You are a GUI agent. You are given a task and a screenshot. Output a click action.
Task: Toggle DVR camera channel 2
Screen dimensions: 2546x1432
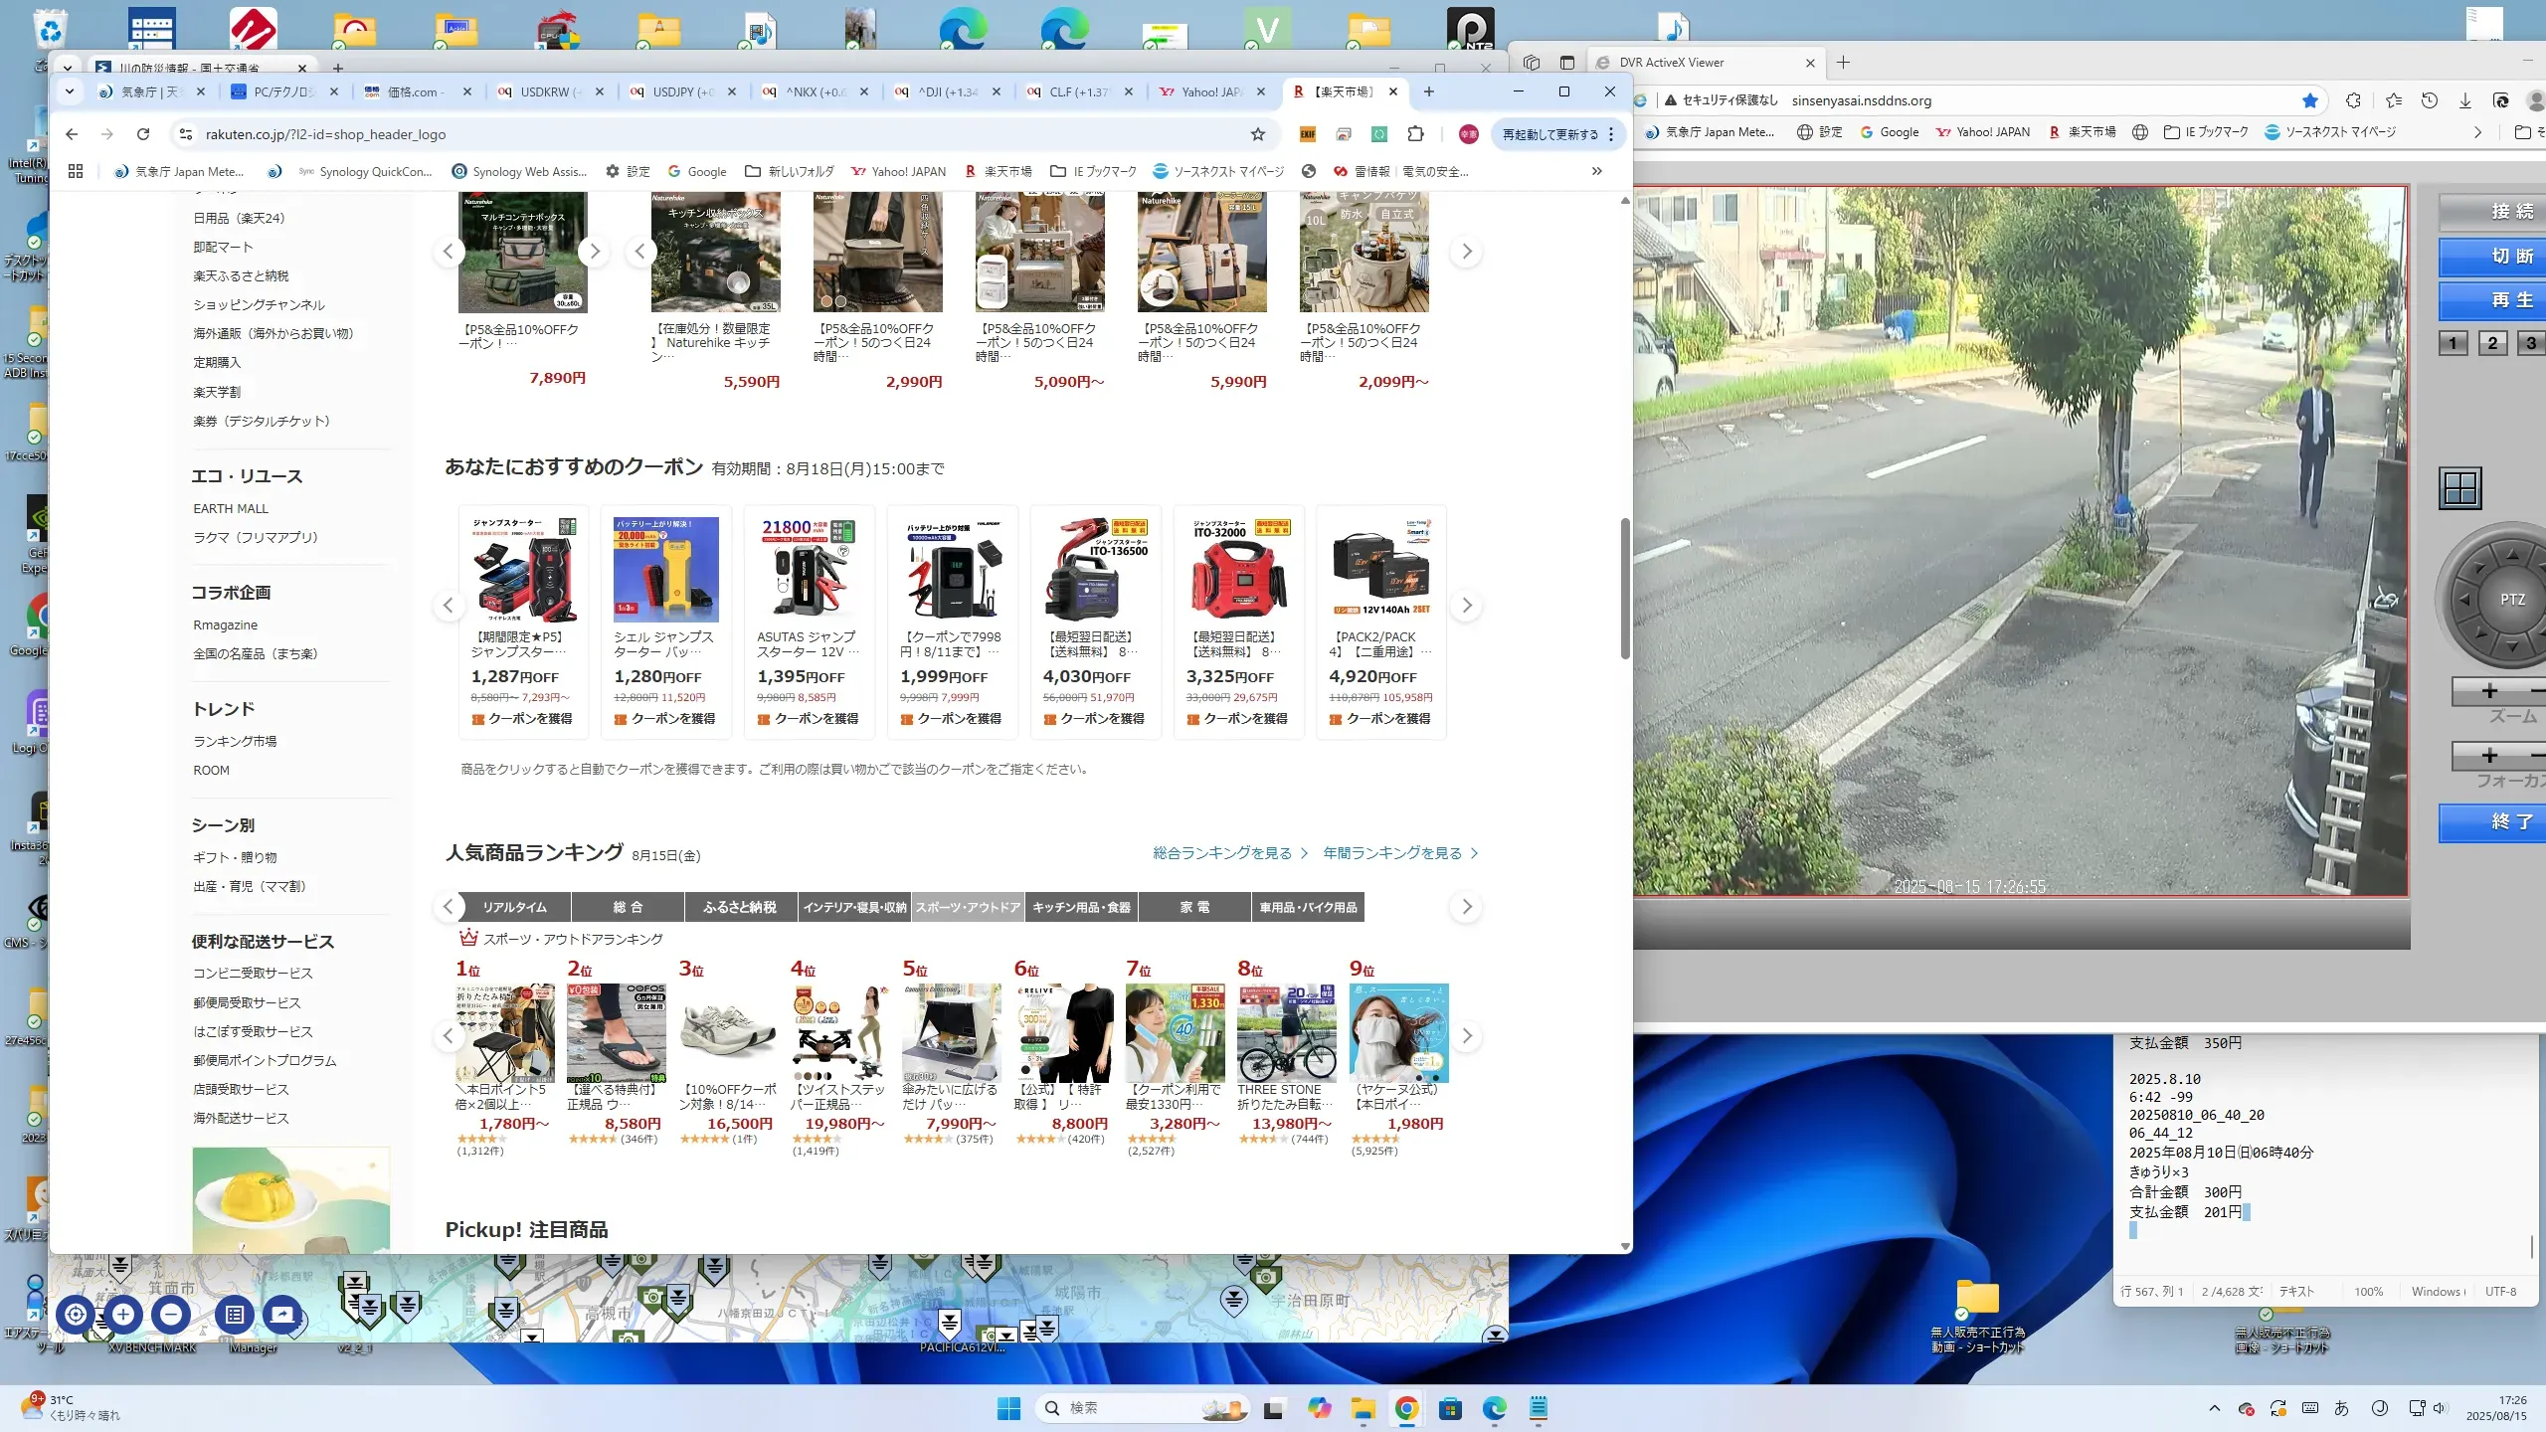2492,343
